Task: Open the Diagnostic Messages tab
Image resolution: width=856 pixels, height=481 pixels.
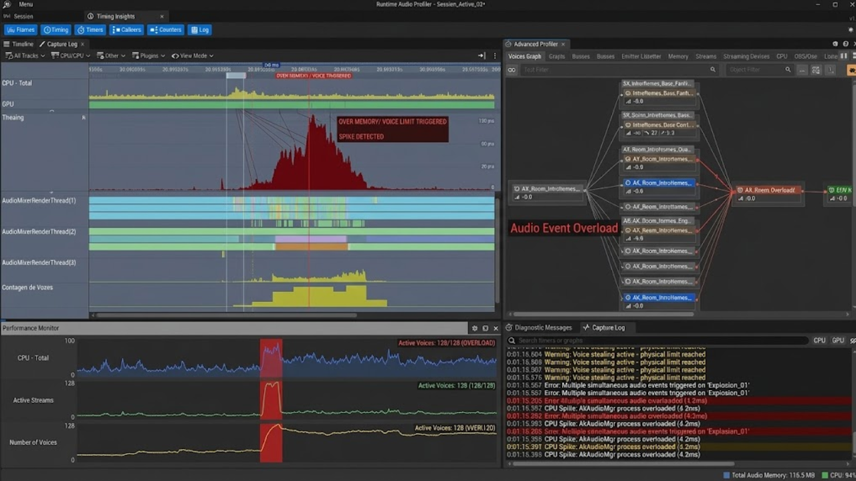Action: coord(539,328)
